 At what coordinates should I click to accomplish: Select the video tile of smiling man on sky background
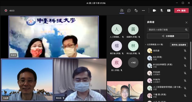click(x=27, y=80)
